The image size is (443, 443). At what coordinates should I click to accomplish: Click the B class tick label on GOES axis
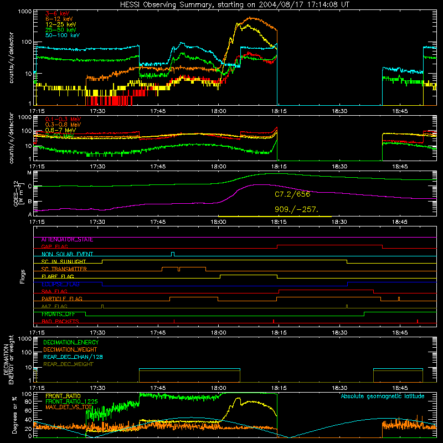pyautogui.click(x=29, y=202)
